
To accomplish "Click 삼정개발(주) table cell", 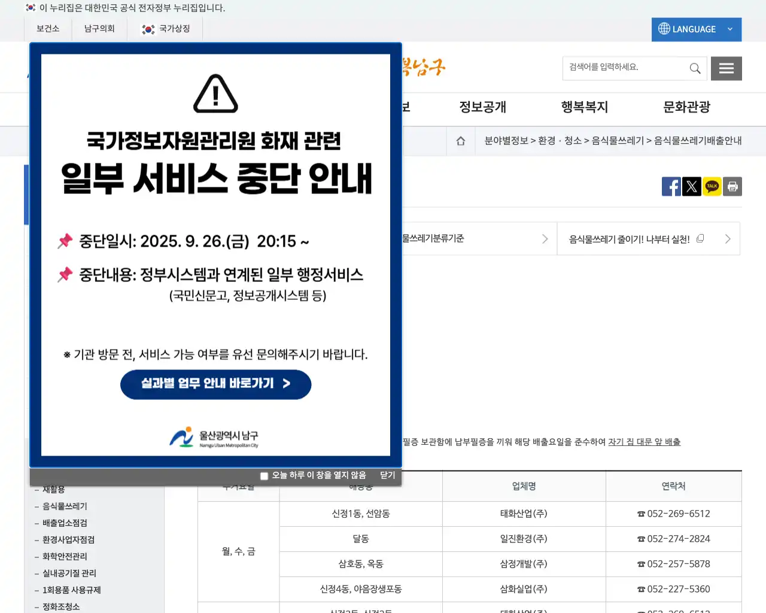I will [x=524, y=564].
